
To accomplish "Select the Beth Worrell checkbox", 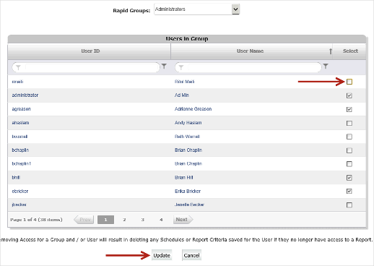I will 349,137.
